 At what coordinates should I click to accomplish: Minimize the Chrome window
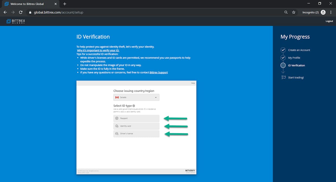tap(309, 4)
